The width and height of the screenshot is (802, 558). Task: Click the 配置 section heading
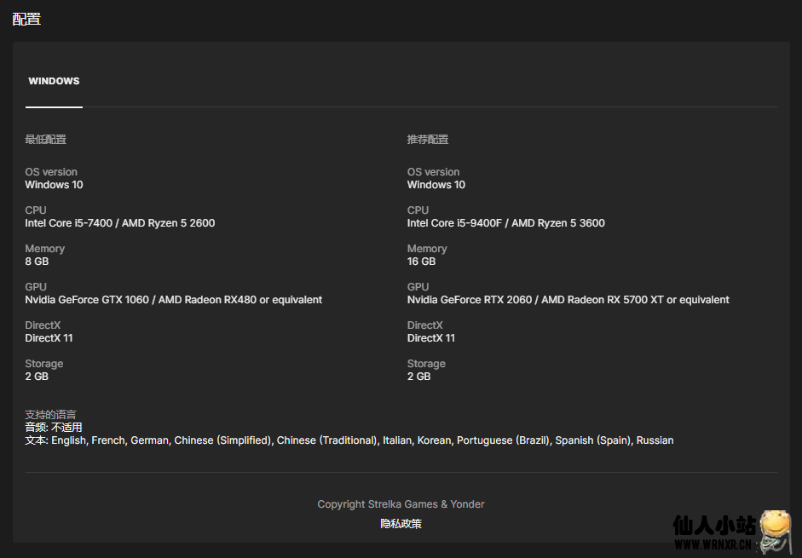26,19
